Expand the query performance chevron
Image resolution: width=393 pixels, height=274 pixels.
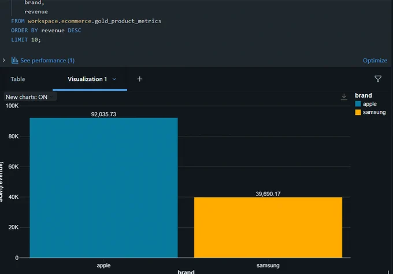[x=4, y=60]
